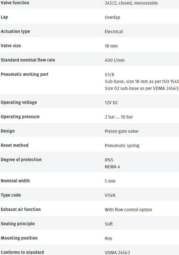This screenshot has width=179, height=255.
Task: Click the "VSVA" type code value
Action: (x=110, y=195)
